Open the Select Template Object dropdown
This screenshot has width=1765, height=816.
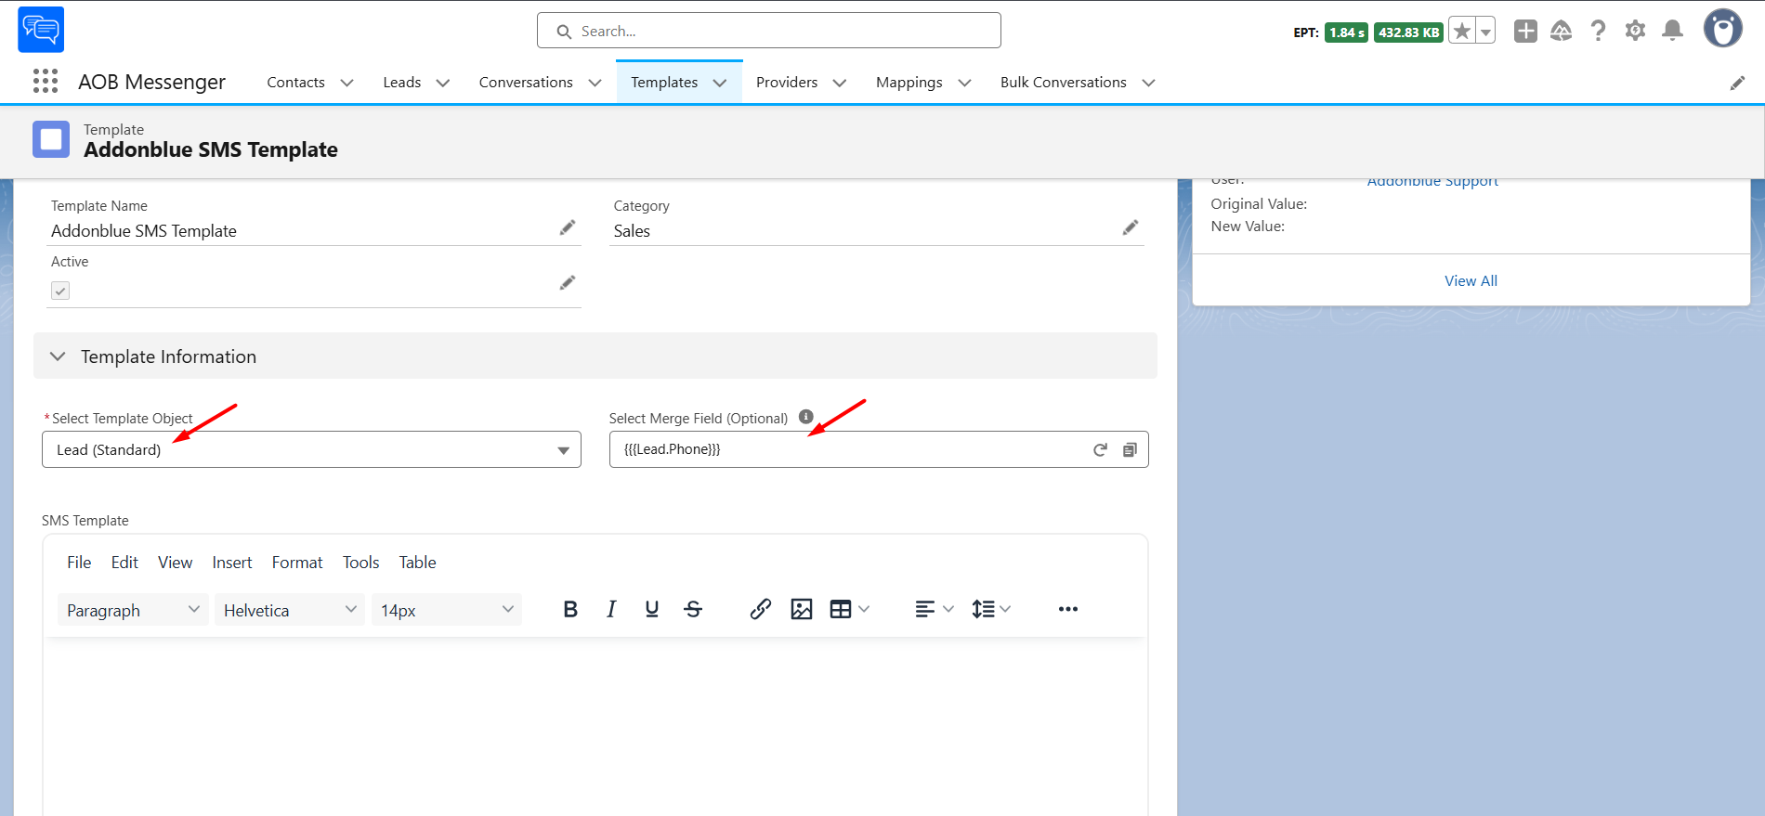pyautogui.click(x=311, y=449)
